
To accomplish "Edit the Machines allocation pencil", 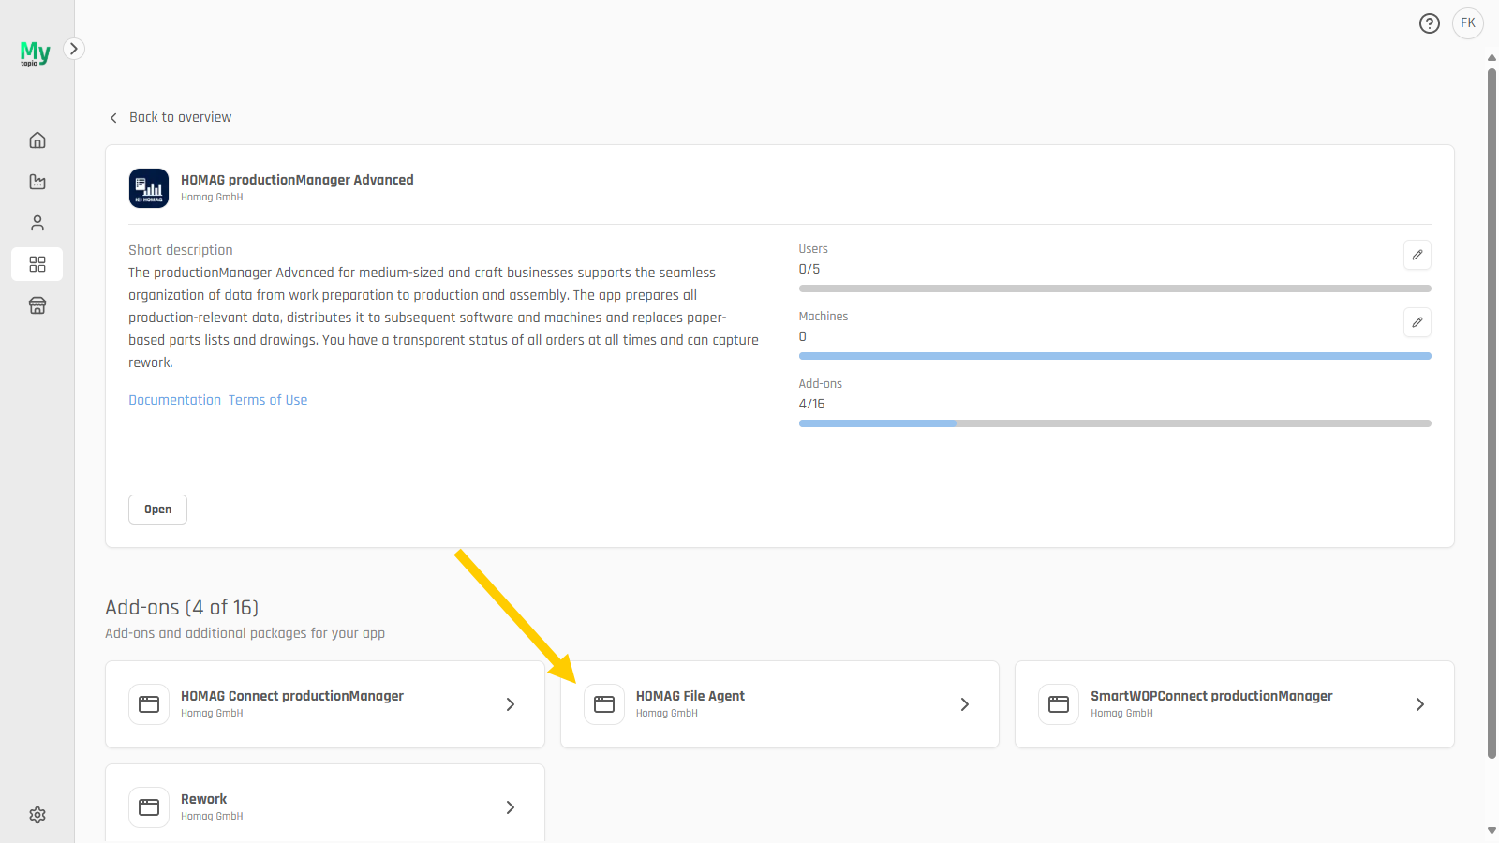I will pos(1417,322).
